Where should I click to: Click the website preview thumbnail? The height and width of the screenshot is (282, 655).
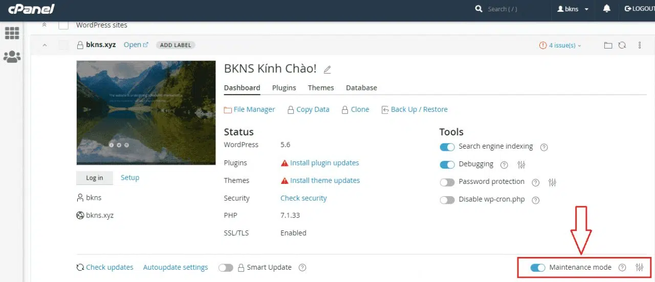coord(146,113)
